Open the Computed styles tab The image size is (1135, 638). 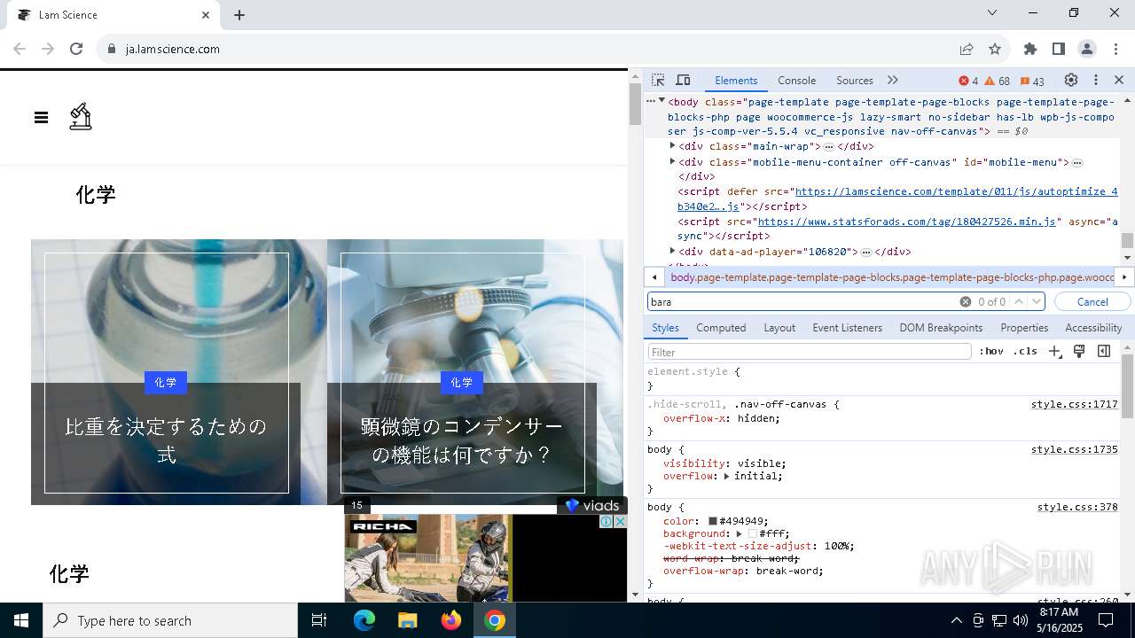[721, 328]
